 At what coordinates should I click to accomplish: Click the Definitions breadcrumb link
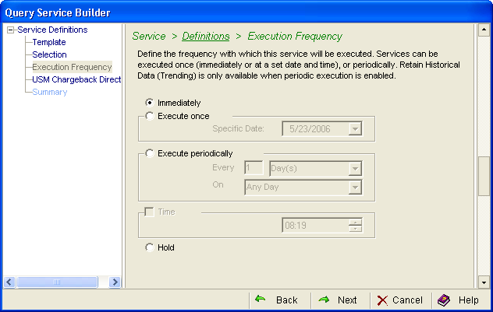[x=206, y=36]
